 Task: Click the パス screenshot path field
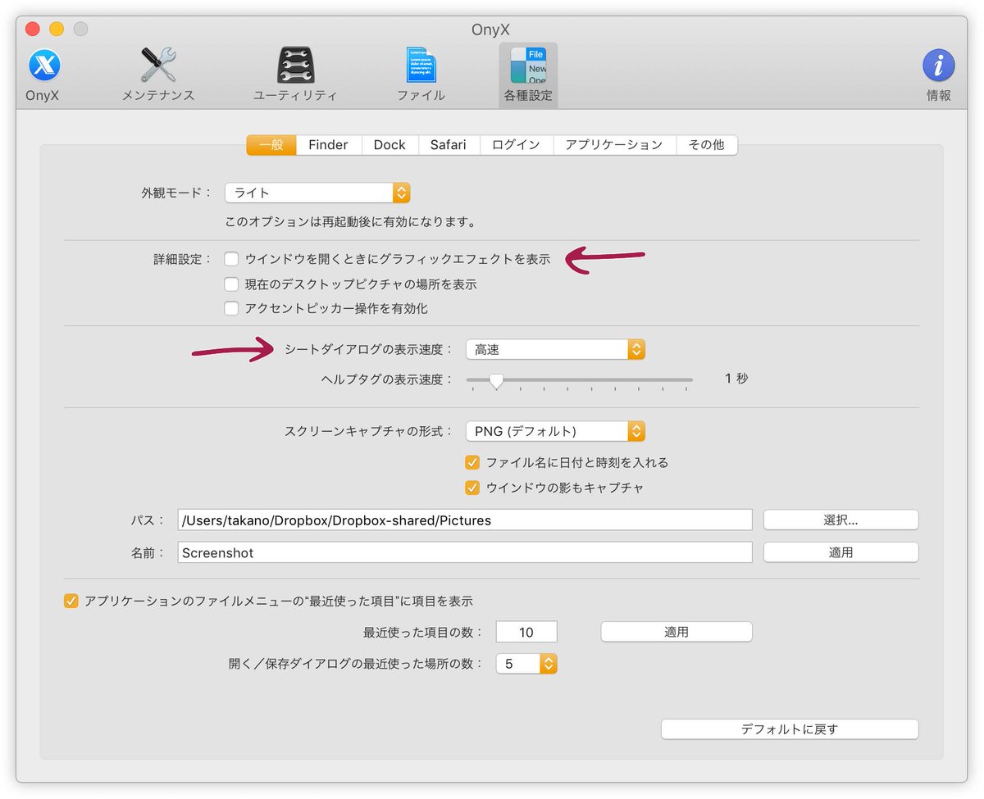(465, 520)
